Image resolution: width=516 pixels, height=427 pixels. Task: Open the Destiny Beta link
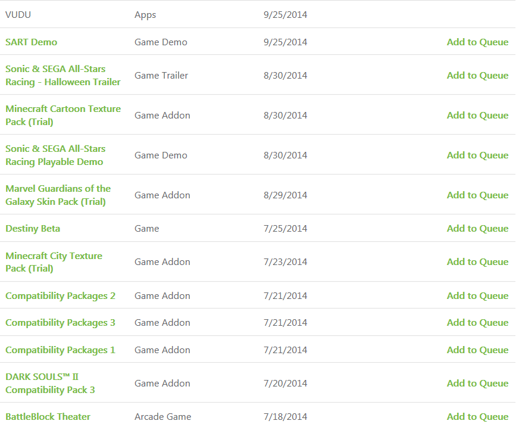[x=33, y=229]
